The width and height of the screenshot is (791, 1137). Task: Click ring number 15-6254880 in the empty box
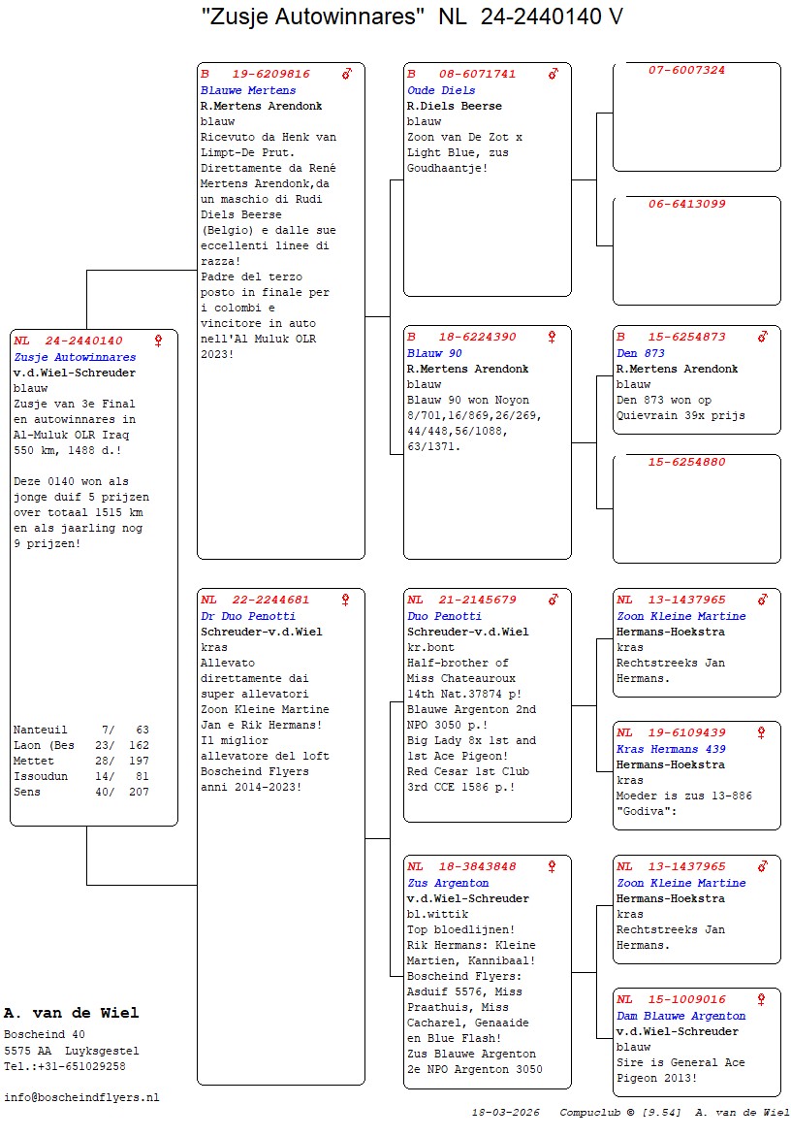point(686,462)
